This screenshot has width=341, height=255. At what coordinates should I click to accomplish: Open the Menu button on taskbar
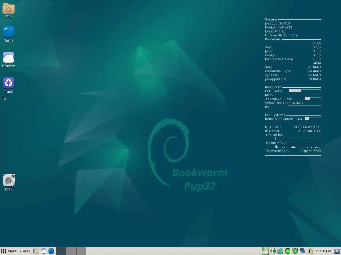[x=13, y=251]
